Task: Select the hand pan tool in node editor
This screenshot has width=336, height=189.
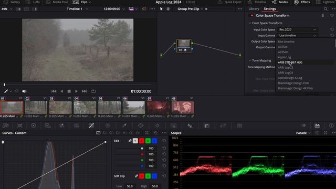Action: 168,9
